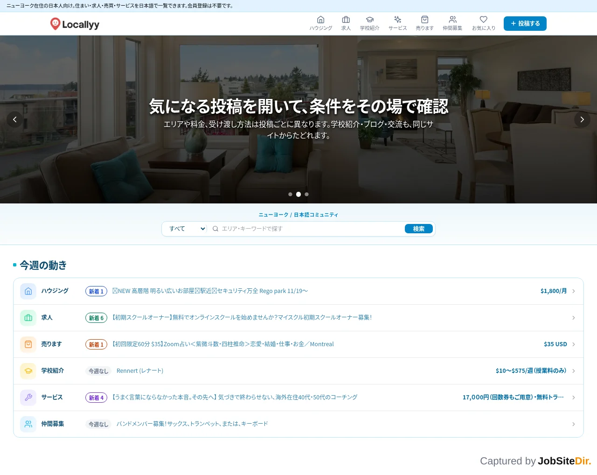Open the すべて category dropdown
Image resolution: width=597 pixels, height=475 pixels.
pos(186,229)
